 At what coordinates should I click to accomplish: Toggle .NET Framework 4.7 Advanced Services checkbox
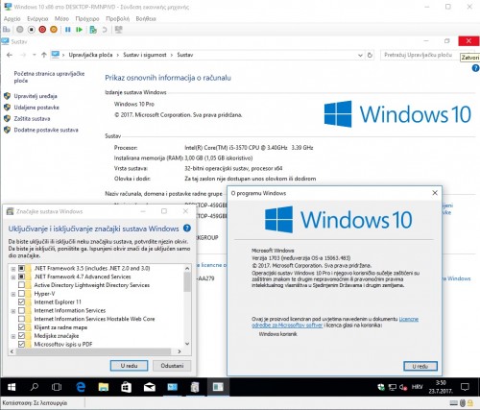tap(21, 277)
